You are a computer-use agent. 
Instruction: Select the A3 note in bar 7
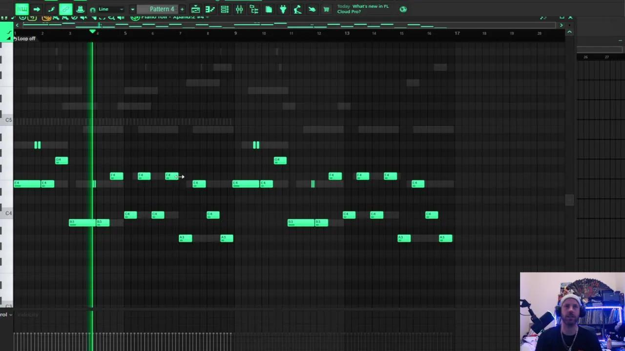[x=186, y=238]
